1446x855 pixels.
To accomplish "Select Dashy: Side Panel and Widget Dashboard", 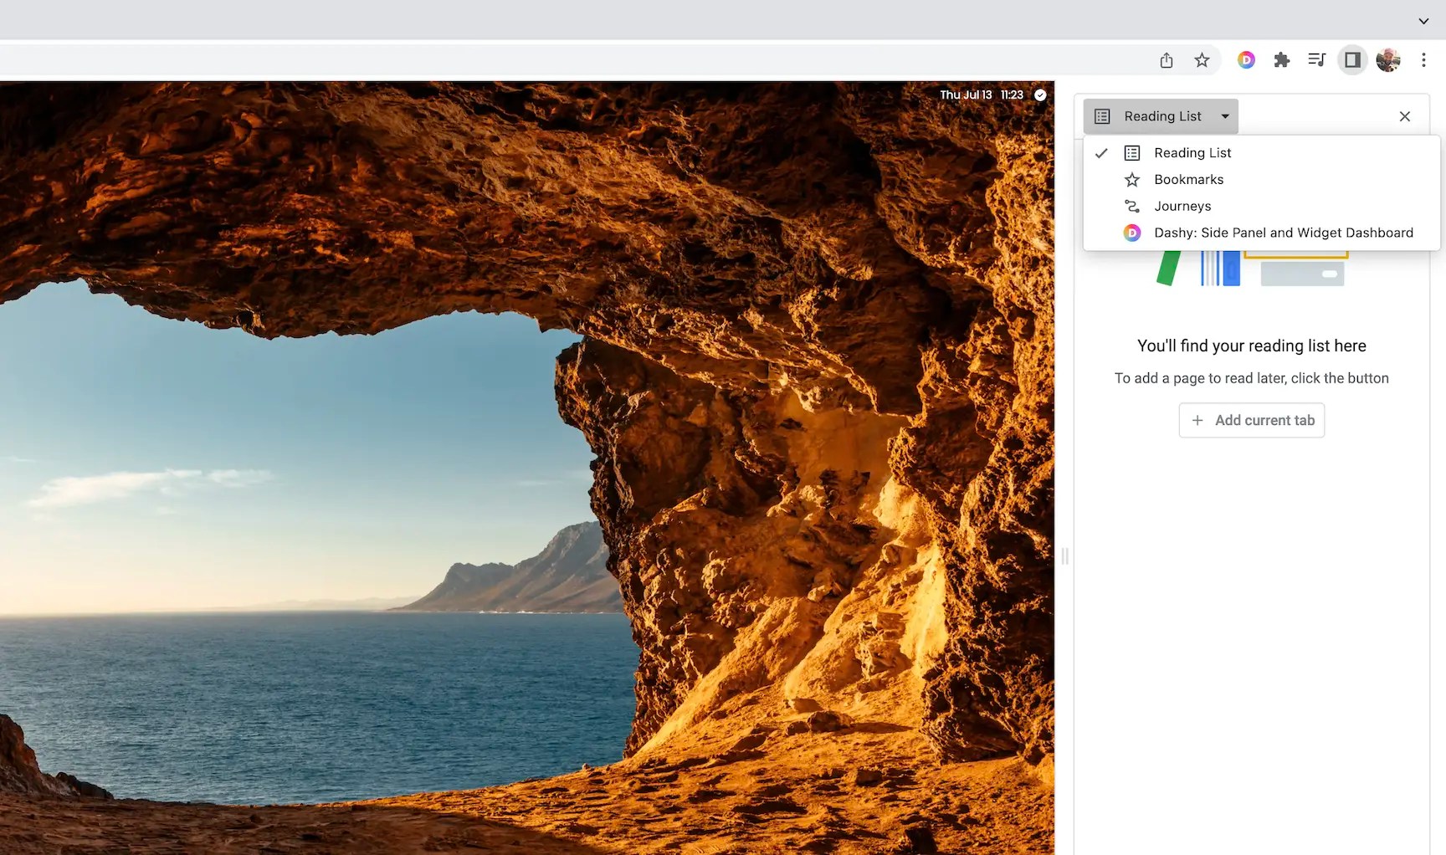I will tap(1283, 233).
